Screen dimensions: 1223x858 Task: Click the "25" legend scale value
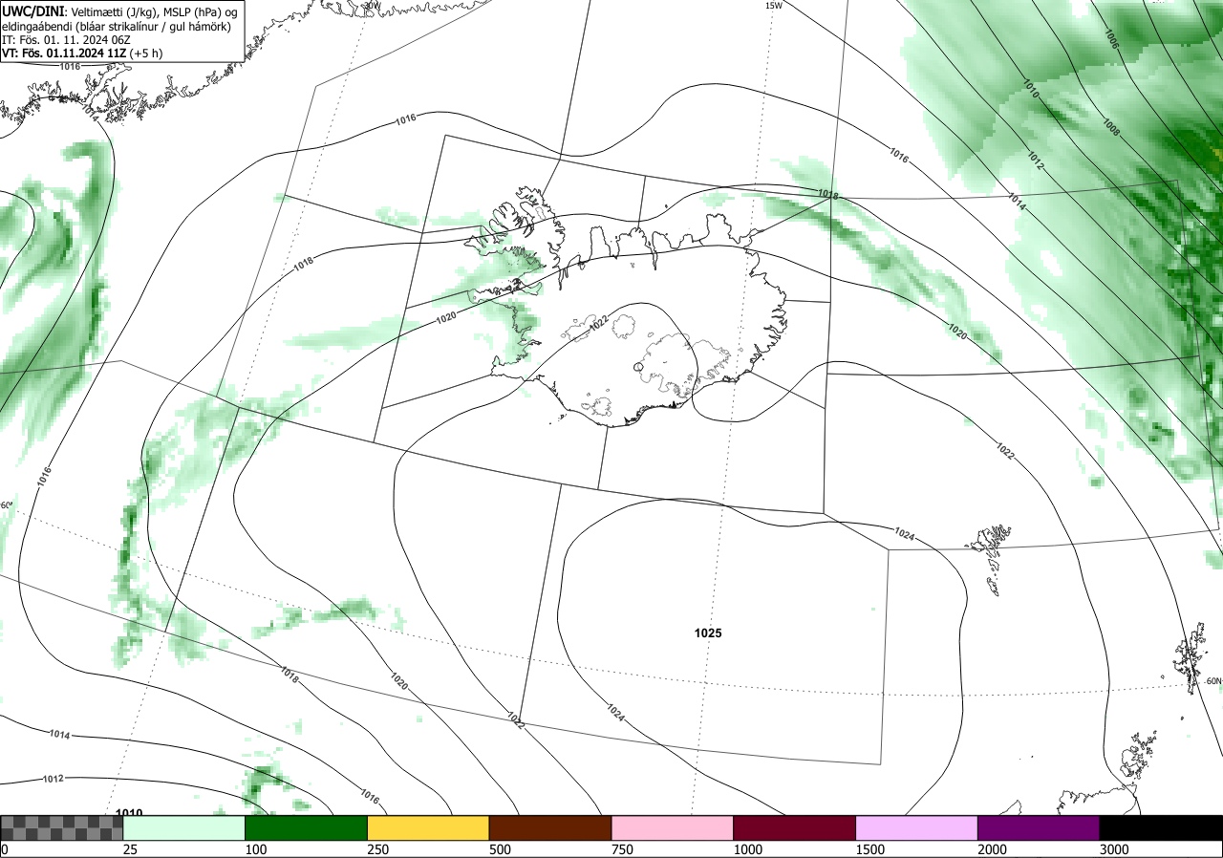click(131, 849)
